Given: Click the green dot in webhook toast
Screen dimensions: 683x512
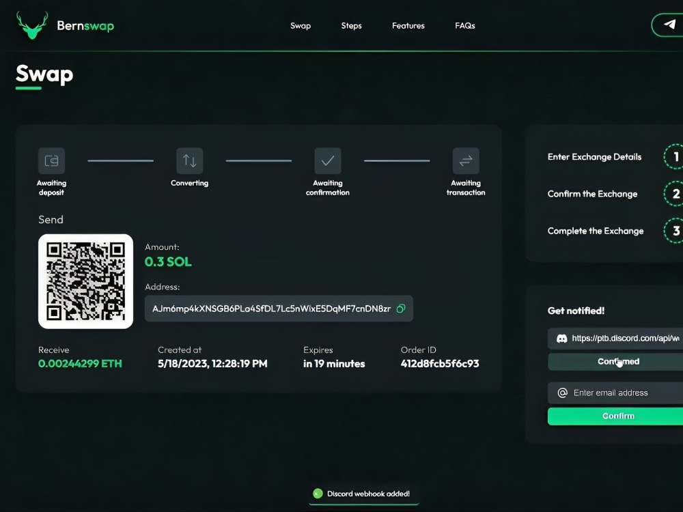Looking at the screenshot, I should (318, 494).
